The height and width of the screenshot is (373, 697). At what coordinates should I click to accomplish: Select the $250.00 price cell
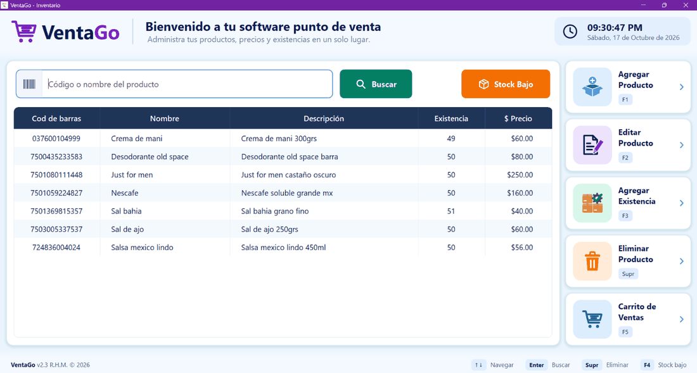pyautogui.click(x=518, y=175)
